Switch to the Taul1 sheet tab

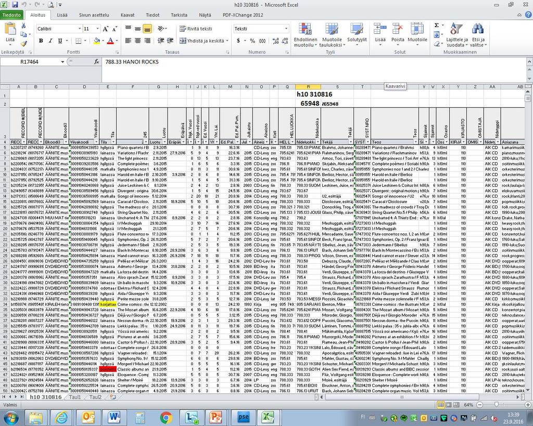click(75, 397)
